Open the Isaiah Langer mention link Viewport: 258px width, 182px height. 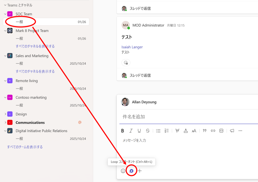132,47
